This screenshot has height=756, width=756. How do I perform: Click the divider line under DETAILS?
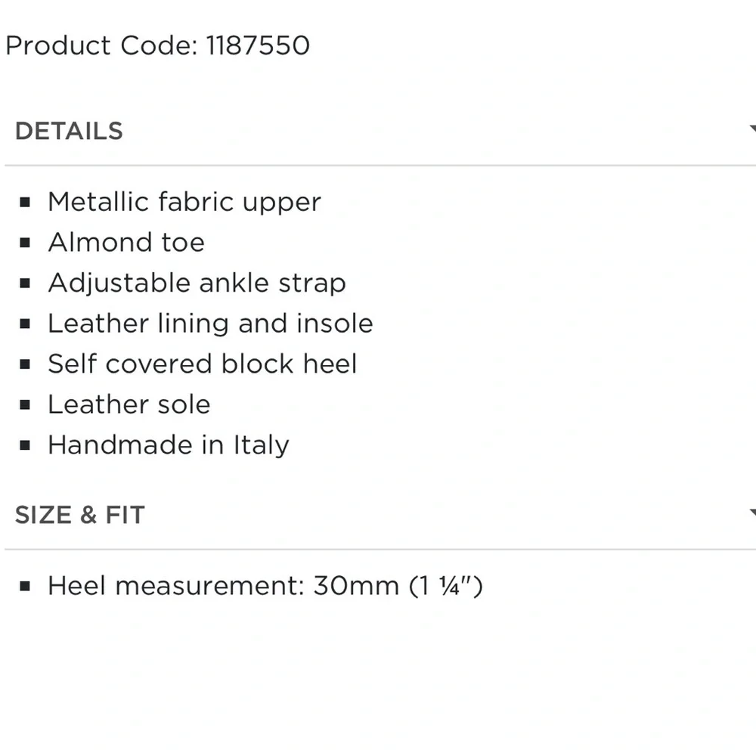tap(378, 161)
